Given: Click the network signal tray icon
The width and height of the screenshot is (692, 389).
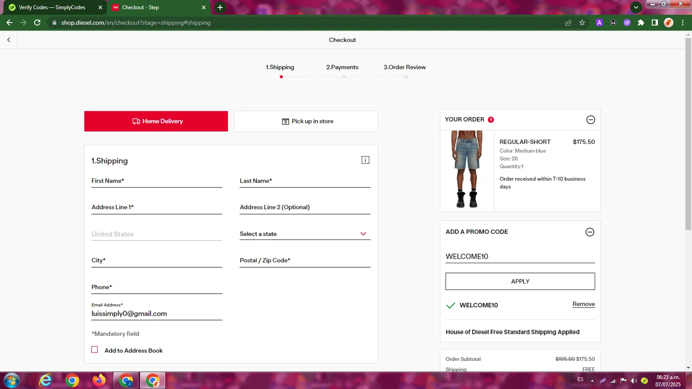Looking at the screenshot, I should pos(613,381).
